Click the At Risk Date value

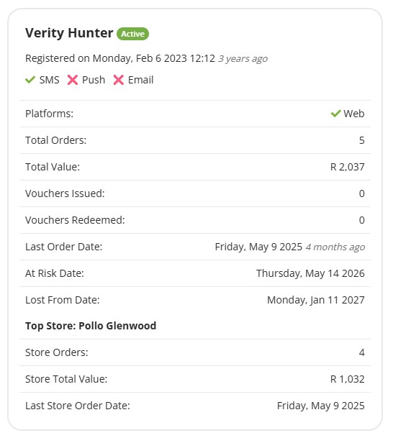310,273
